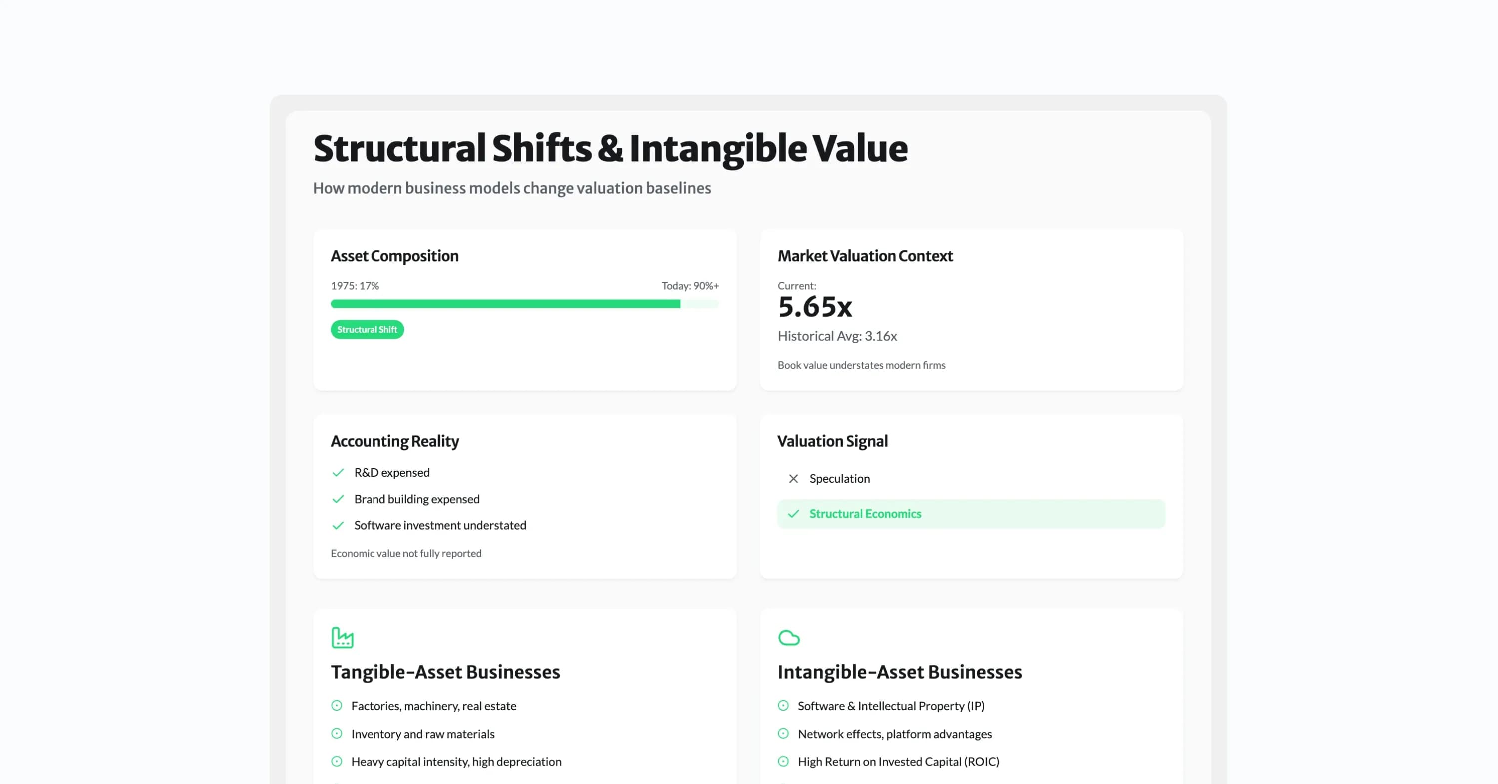Click the factory icon above Tangible-Asset Businesses
This screenshot has height=784, width=1498.
[x=342, y=637]
